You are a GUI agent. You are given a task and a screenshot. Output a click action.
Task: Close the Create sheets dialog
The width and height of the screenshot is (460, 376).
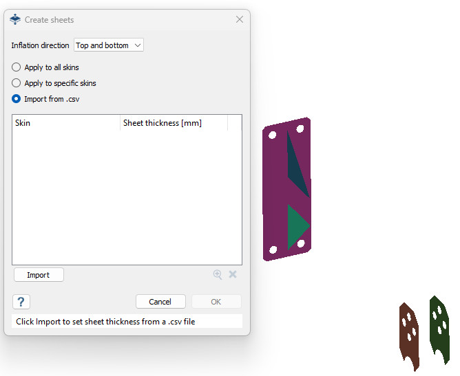coord(240,19)
